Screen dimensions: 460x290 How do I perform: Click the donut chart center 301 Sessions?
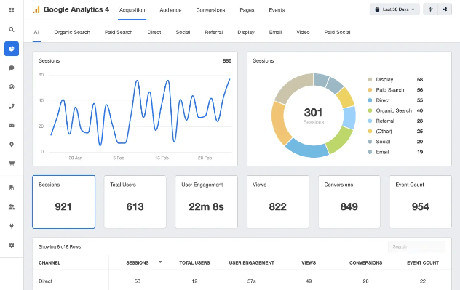coord(313,116)
